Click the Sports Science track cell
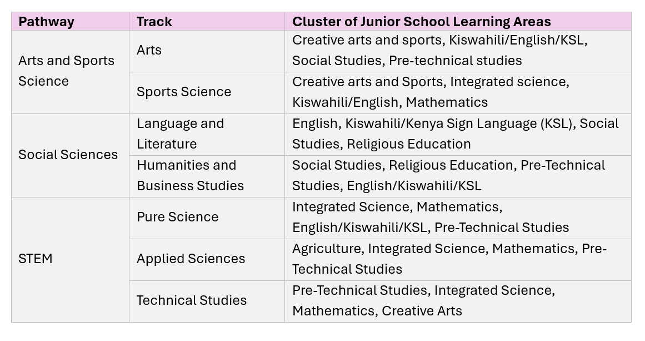The height and width of the screenshot is (341, 645). [x=207, y=93]
